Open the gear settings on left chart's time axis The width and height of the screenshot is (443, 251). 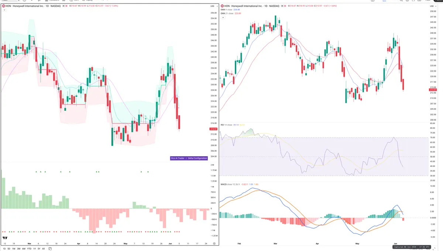pyautogui.click(x=214, y=244)
